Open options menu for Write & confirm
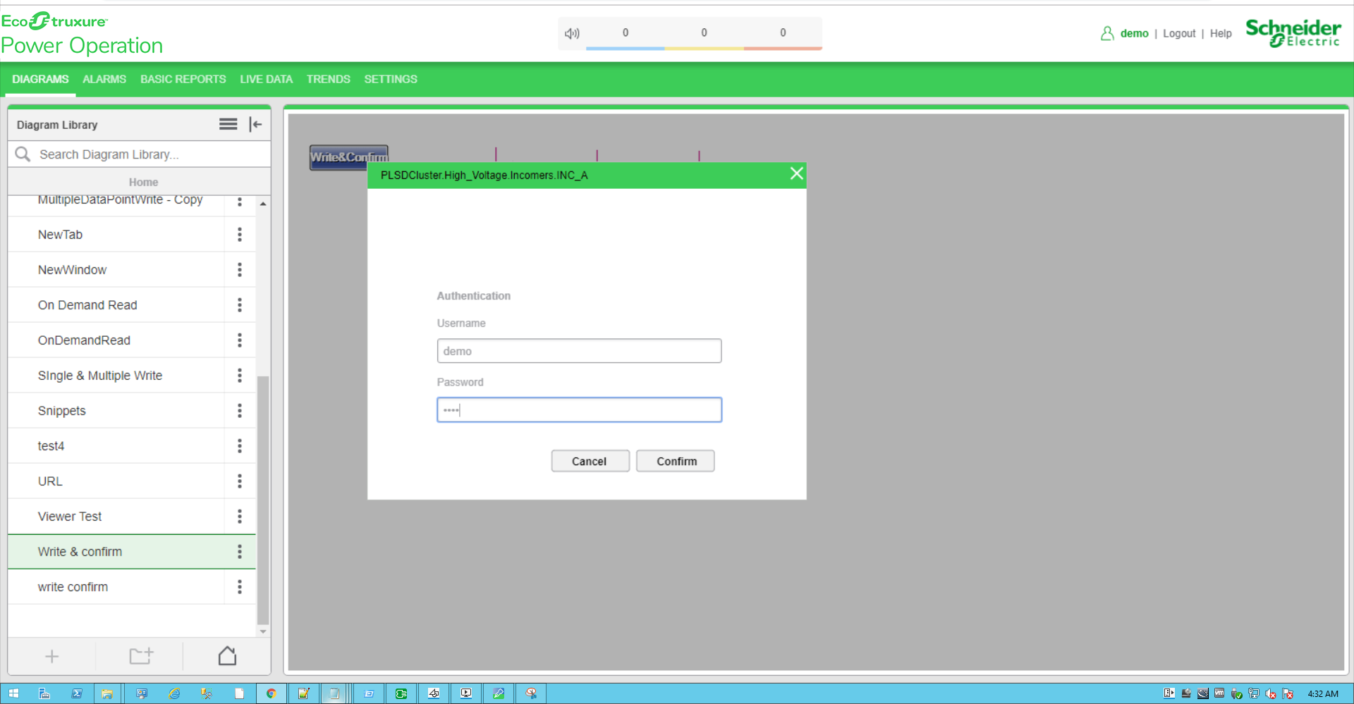The width and height of the screenshot is (1354, 704). tap(240, 552)
